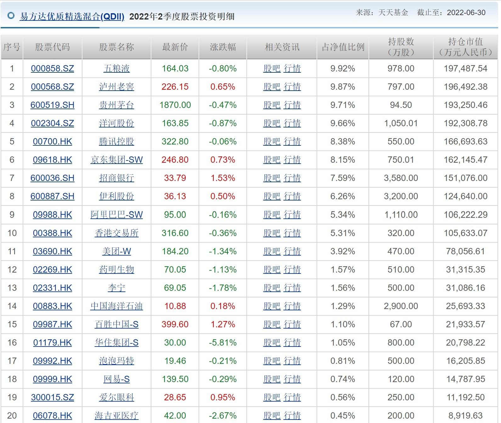The image size is (501, 423).
Task: Open stock code 09988.HK
Action: pos(53,215)
